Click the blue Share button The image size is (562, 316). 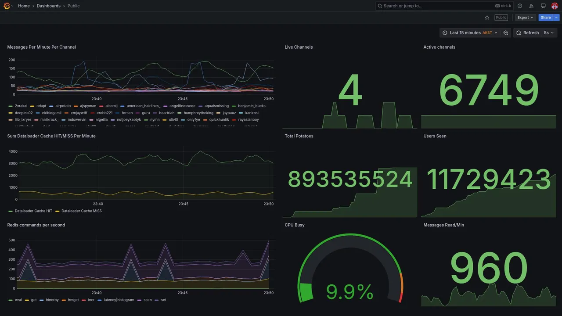(x=546, y=18)
